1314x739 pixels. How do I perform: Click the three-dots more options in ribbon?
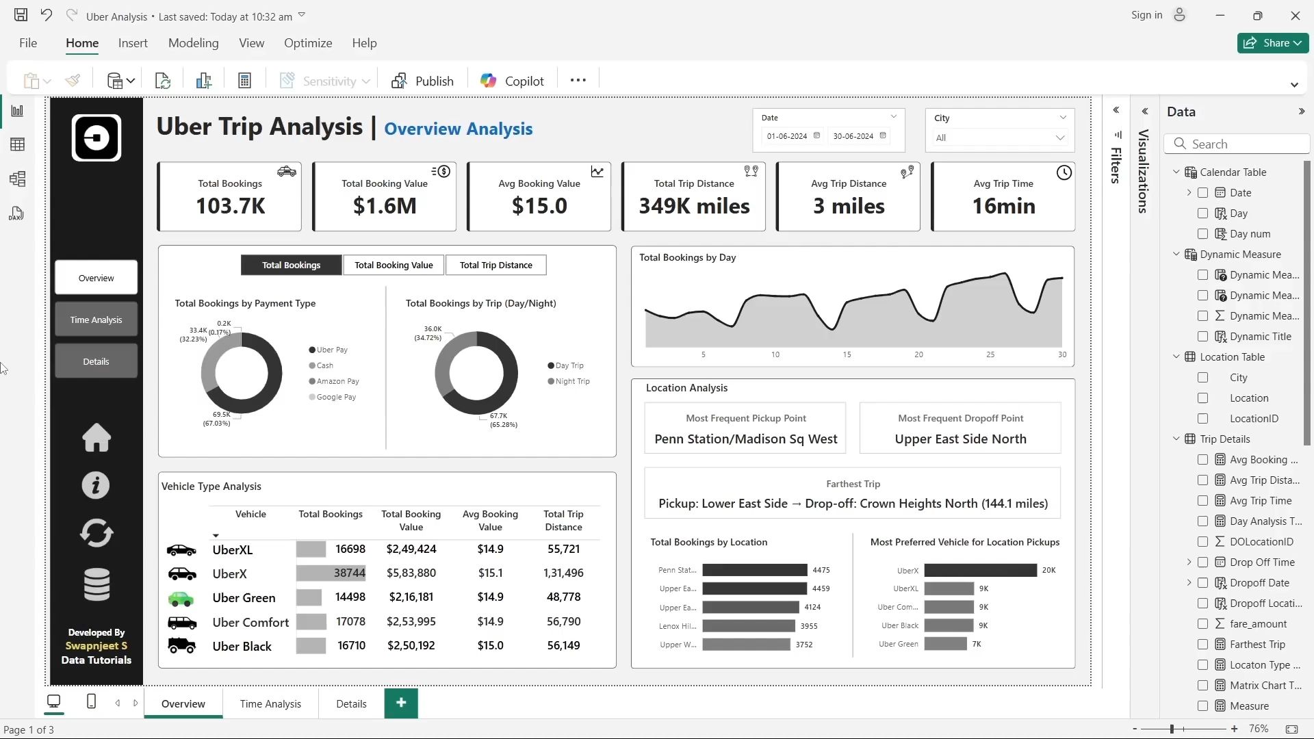[x=578, y=80]
